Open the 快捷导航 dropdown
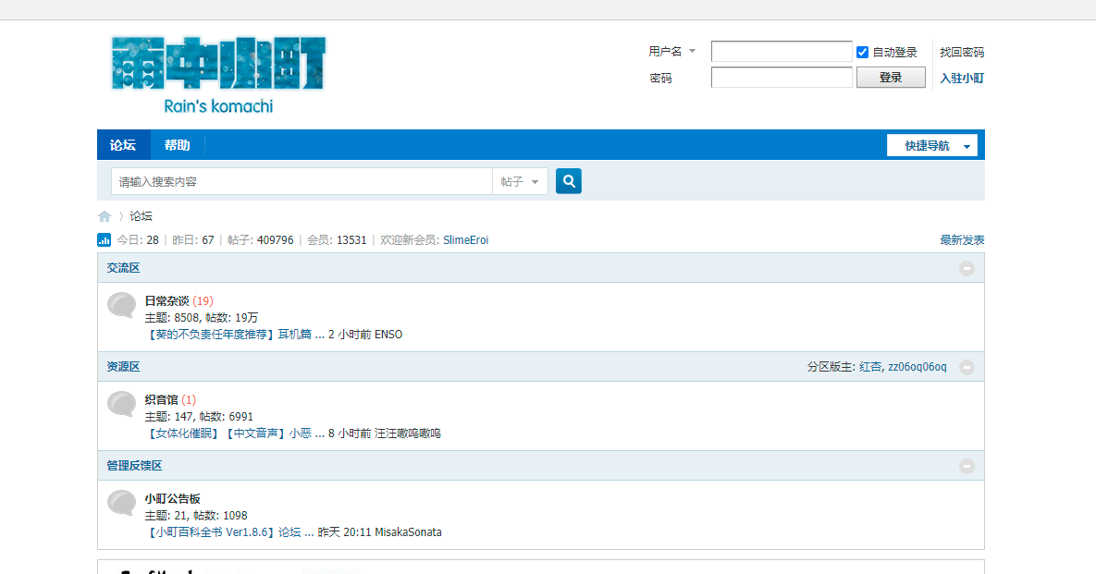The width and height of the screenshot is (1096, 574). pos(931,145)
